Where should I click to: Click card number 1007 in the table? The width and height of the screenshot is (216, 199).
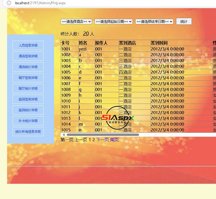click(x=66, y=84)
